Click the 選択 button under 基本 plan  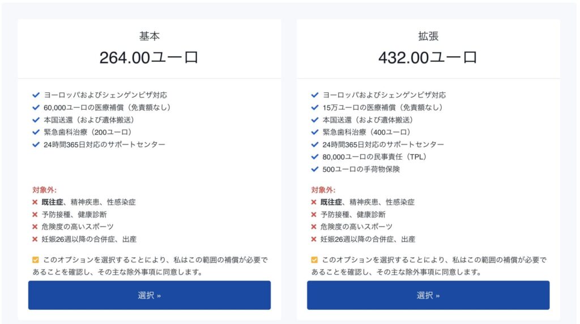[150, 295]
